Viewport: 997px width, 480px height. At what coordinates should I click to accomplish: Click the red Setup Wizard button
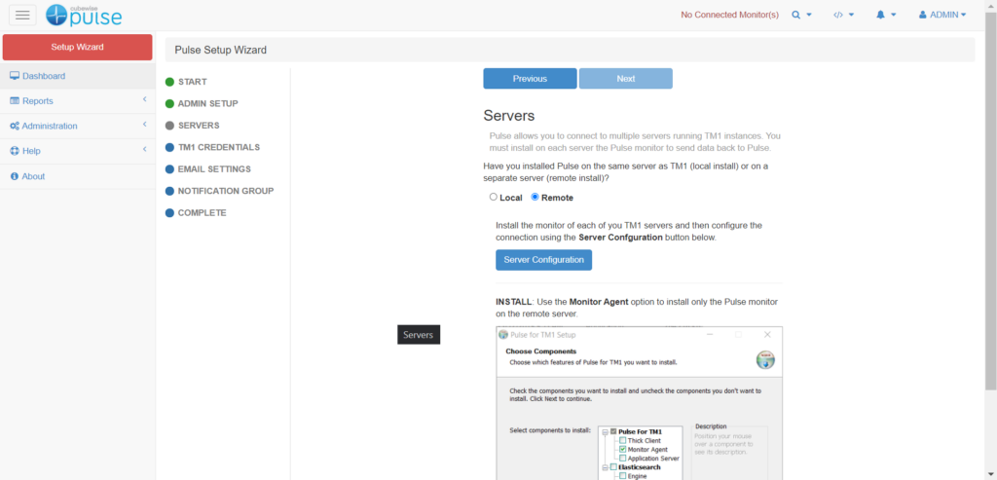tap(77, 47)
